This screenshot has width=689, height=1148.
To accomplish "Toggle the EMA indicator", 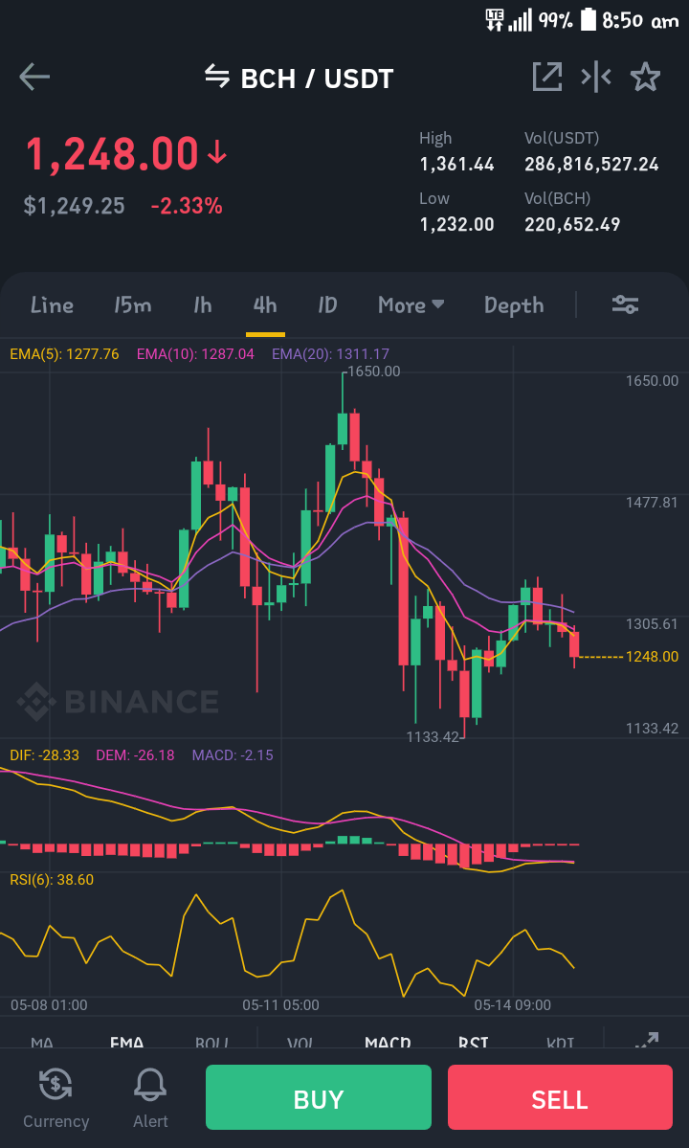I will [126, 1043].
